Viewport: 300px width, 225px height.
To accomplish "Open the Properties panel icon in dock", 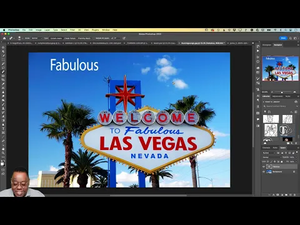I will (x=257, y=57).
